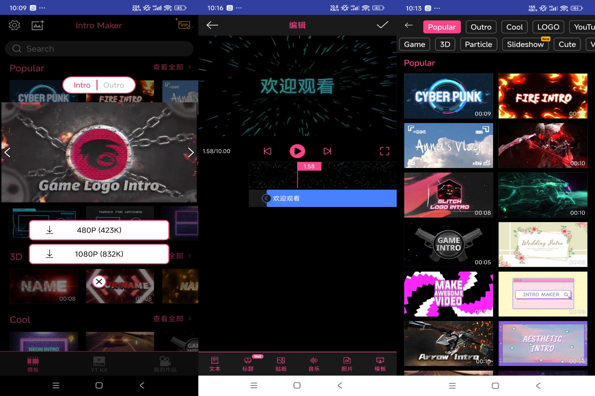The image size is (595, 396).
Task: Open the Cyber Punk template thumbnail
Action: [x=448, y=96]
